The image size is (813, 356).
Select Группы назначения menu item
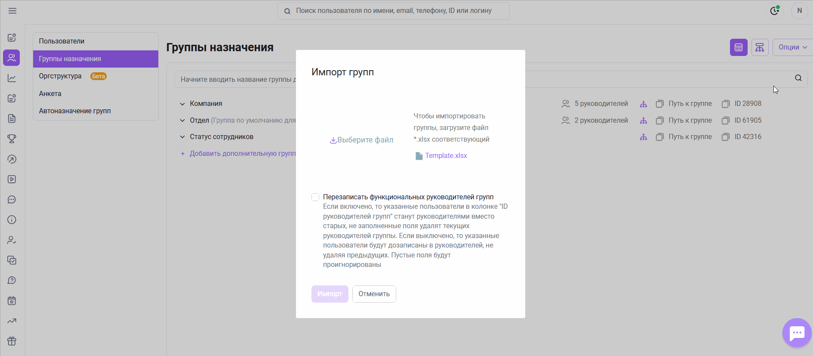click(x=95, y=59)
